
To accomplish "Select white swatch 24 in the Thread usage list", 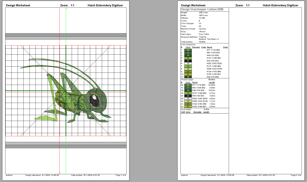I will coord(188,98).
